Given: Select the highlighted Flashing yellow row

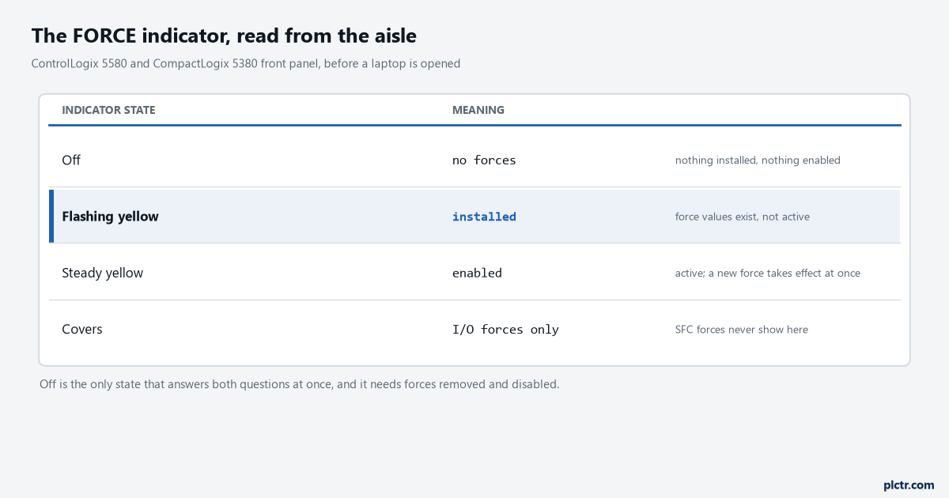Looking at the screenshot, I should pyautogui.click(x=475, y=216).
